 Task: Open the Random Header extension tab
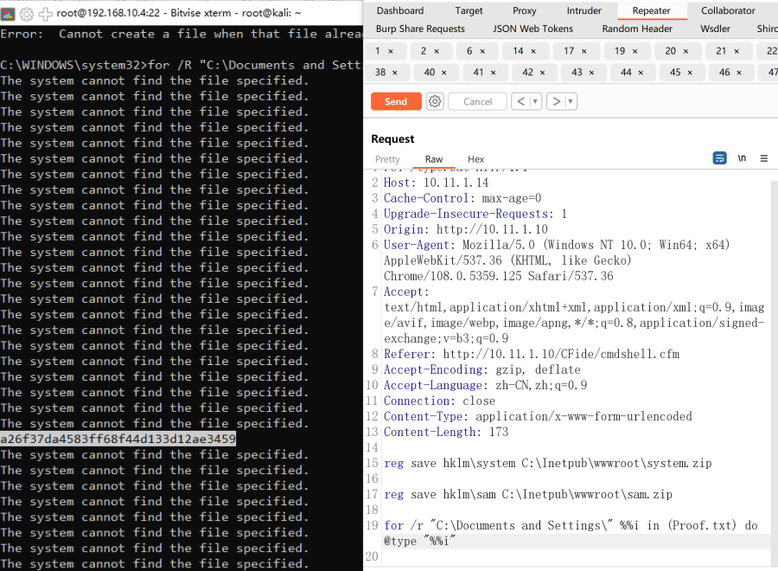click(x=637, y=29)
